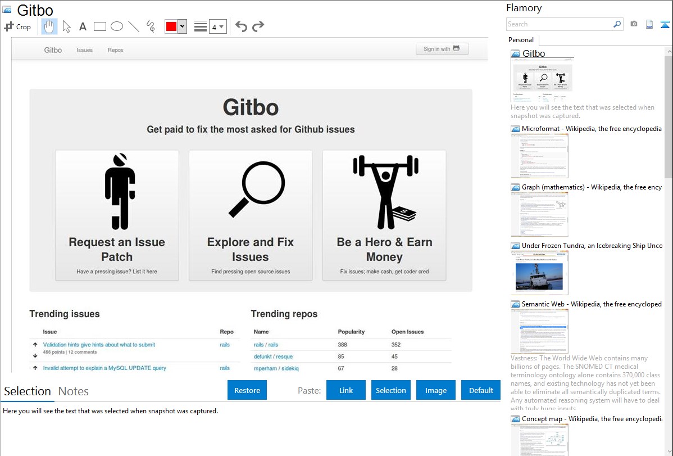Click the Issues nav link in the page
The width and height of the screenshot is (673, 456).
[85, 50]
